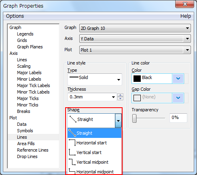The width and height of the screenshot is (197, 175).
Task: Choose the Horizontal start shape
Action: tap(94, 143)
